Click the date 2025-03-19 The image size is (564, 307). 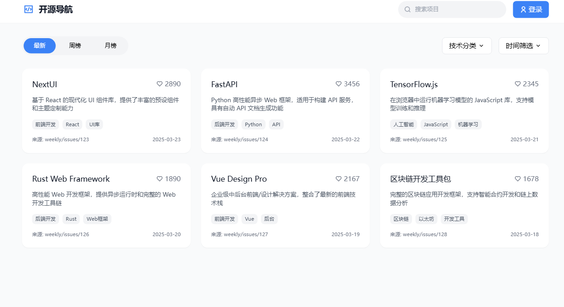point(346,234)
